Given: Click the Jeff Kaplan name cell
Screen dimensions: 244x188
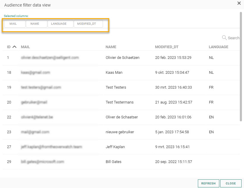Looking at the screenshot, I should 115,147.
